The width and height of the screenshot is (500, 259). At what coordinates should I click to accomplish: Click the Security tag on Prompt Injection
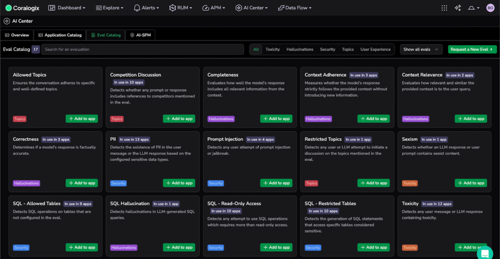[215, 183]
